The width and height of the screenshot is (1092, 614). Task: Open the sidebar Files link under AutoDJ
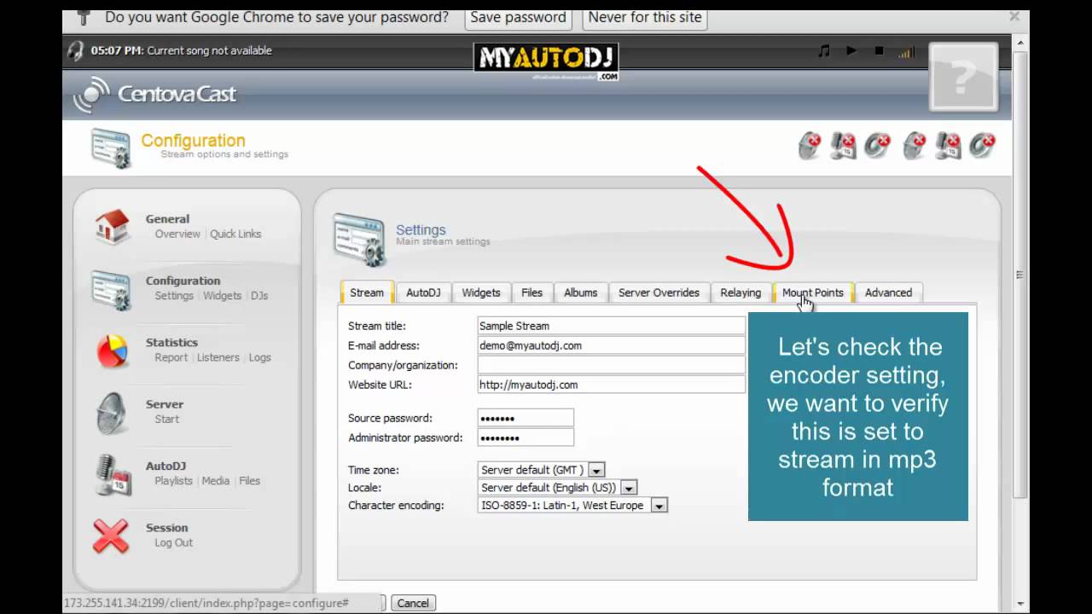coord(250,481)
